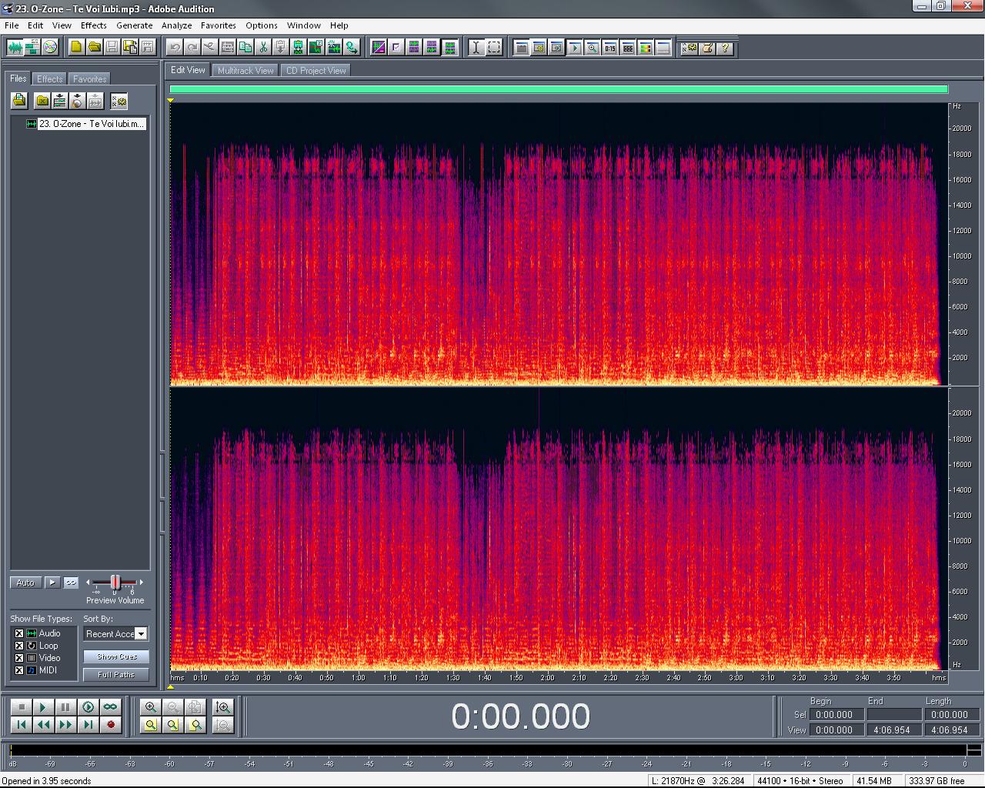Open the Favorites menu
The width and height of the screenshot is (985, 788).
tap(218, 25)
